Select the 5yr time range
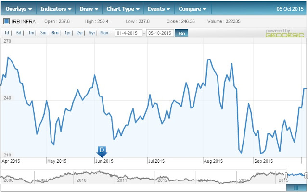 (x=92, y=33)
